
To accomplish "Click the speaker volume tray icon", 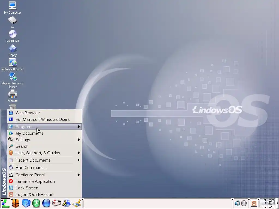I will (237, 203).
